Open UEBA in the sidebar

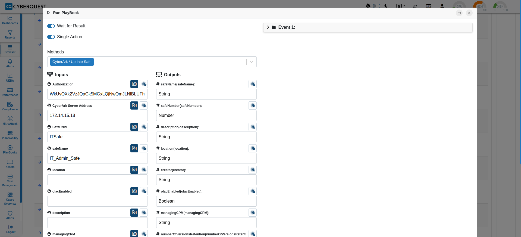pos(10,78)
